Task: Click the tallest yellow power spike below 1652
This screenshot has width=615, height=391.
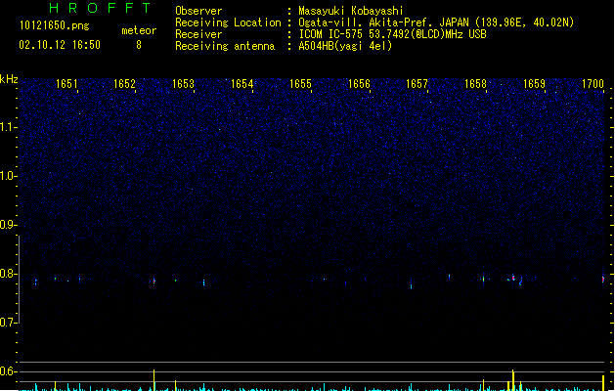Action: pos(154,379)
